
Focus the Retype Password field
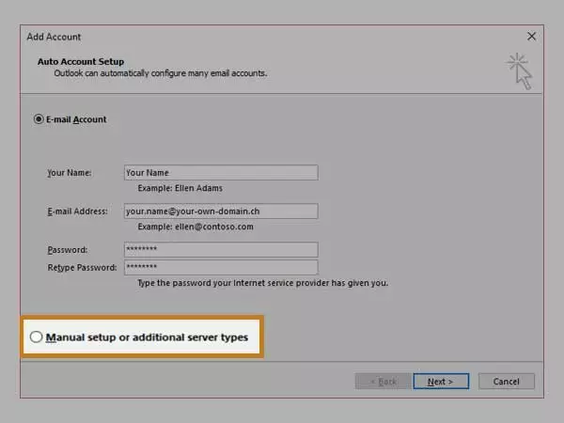(221, 267)
